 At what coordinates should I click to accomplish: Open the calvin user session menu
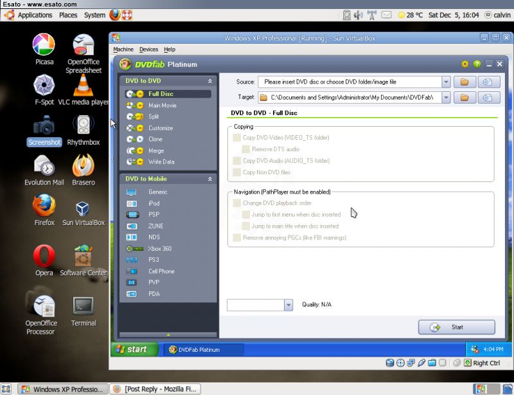tap(497, 15)
